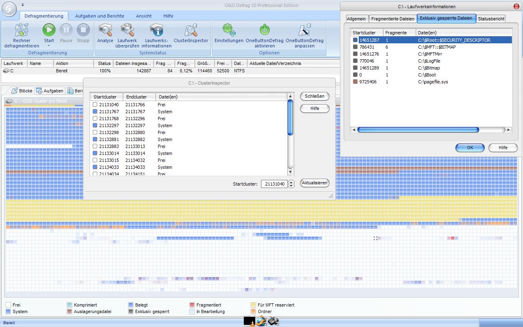This screenshot has width=523, height=327.
Task: Sort by Endcluster column in ClusterInspector
Action: pos(139,97)
